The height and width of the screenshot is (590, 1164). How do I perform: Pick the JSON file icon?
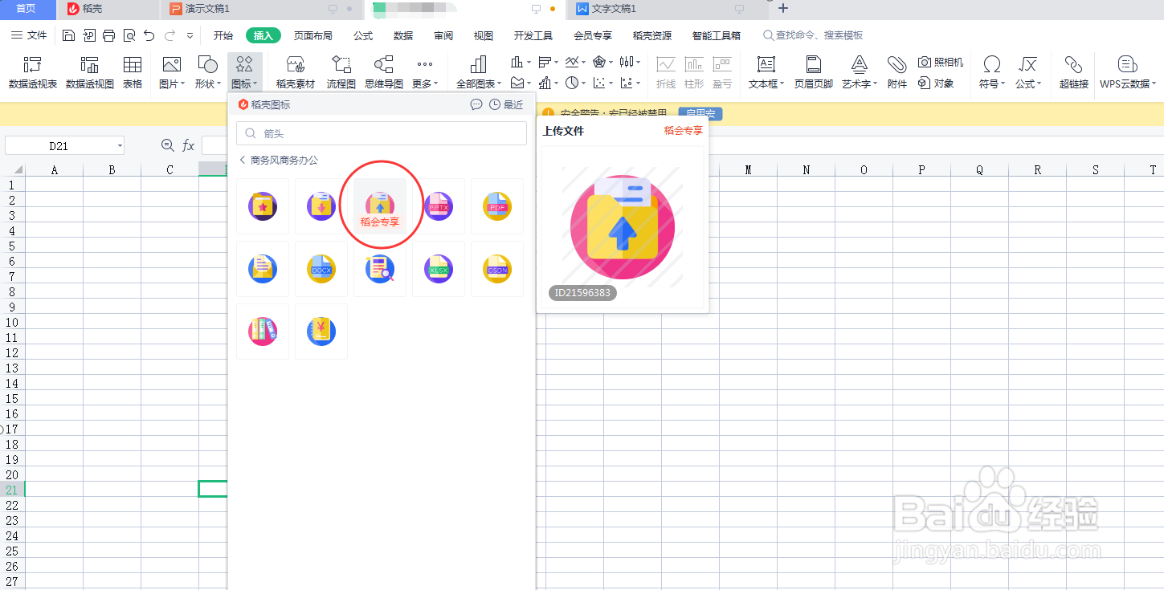pos(497,269)
